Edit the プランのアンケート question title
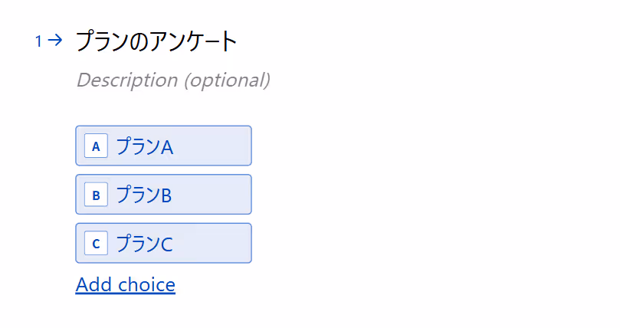Image resolution: width=620 pixels, height=328 pixels. click(156, 41)
